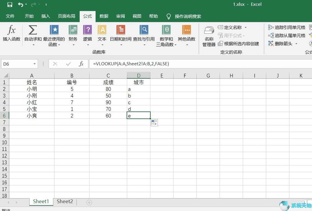Click the 城市 header cell
312x211 pixels.
(139, 82)
